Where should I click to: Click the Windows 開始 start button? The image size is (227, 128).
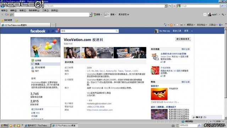coord(4,126)
